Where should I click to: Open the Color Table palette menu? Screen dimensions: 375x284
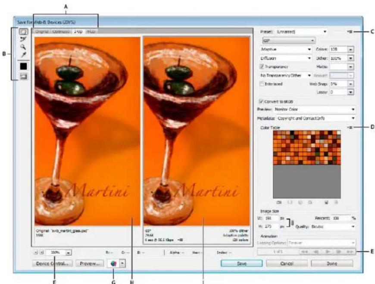click(350, 128)
